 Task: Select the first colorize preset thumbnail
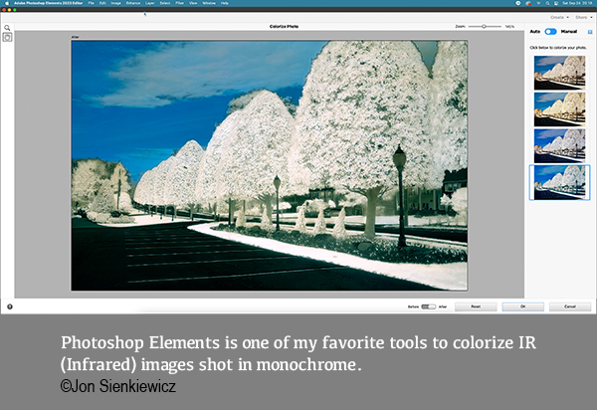pos(559,73)
